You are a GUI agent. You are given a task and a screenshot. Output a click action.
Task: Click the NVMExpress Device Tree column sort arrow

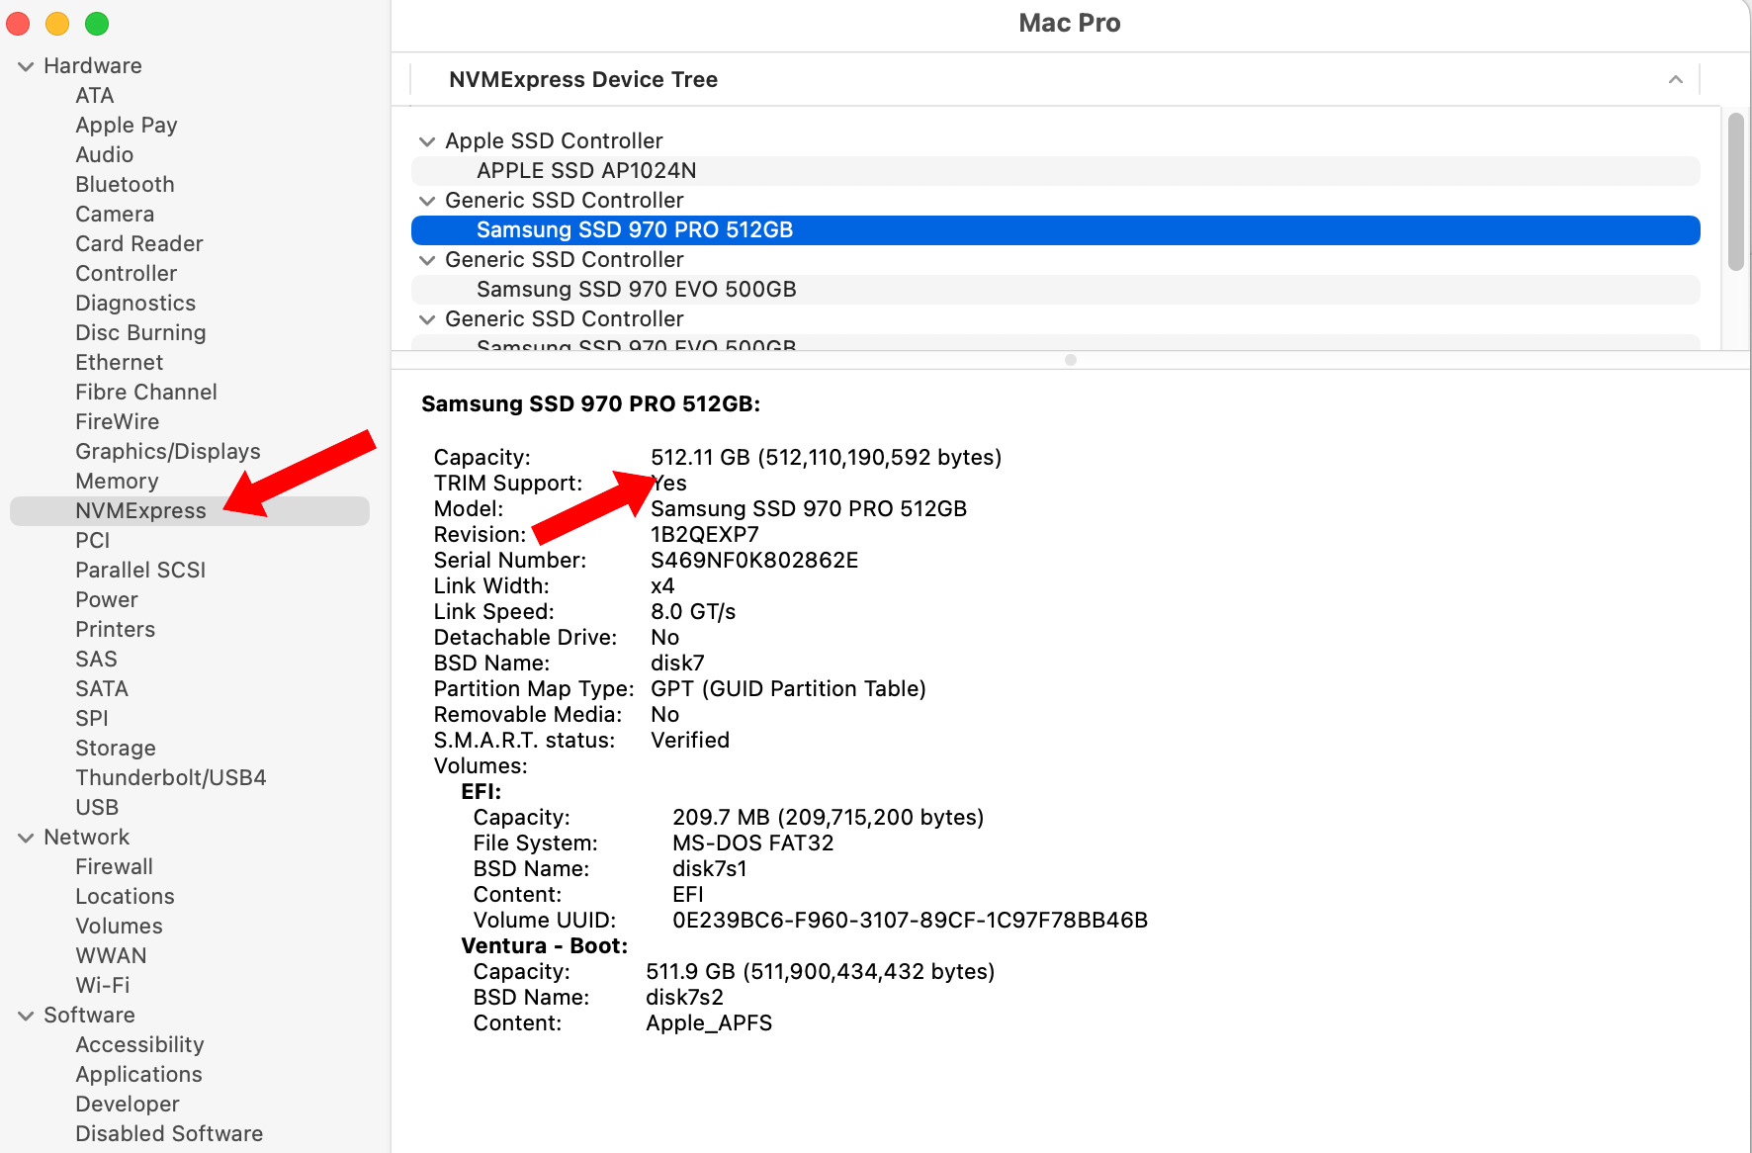click(x=1675, y=79)
